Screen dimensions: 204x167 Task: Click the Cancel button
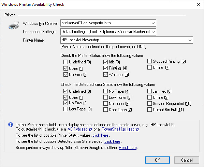click(x=187, y=160)
